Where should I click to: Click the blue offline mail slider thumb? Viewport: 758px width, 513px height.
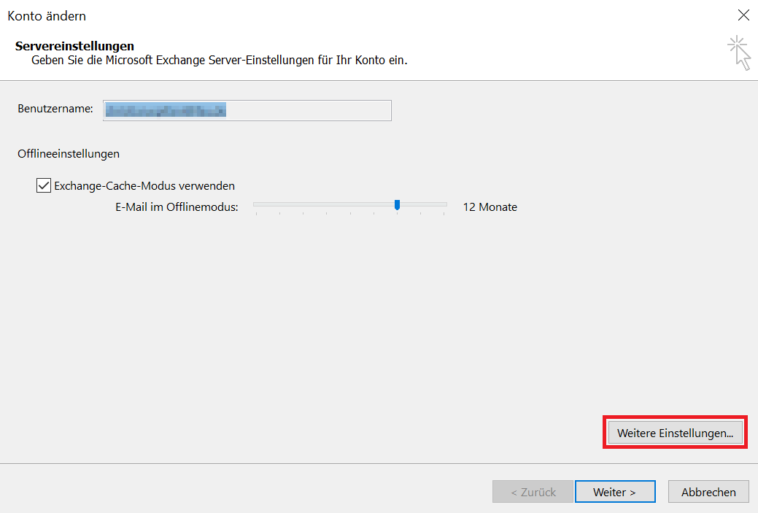pos(397,205)
